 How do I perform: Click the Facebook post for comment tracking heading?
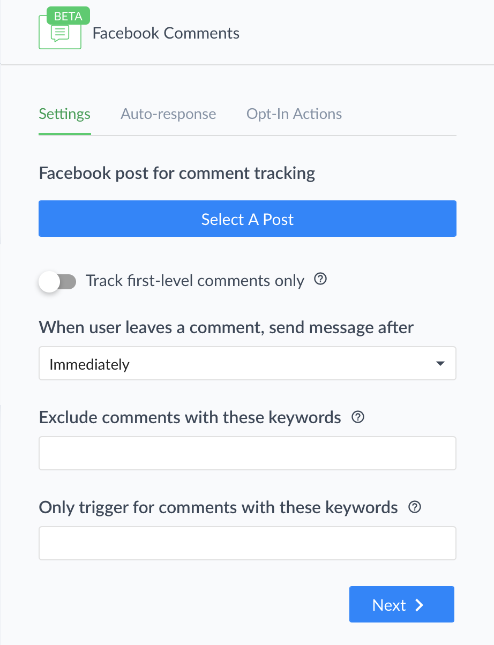click(177, 174)
